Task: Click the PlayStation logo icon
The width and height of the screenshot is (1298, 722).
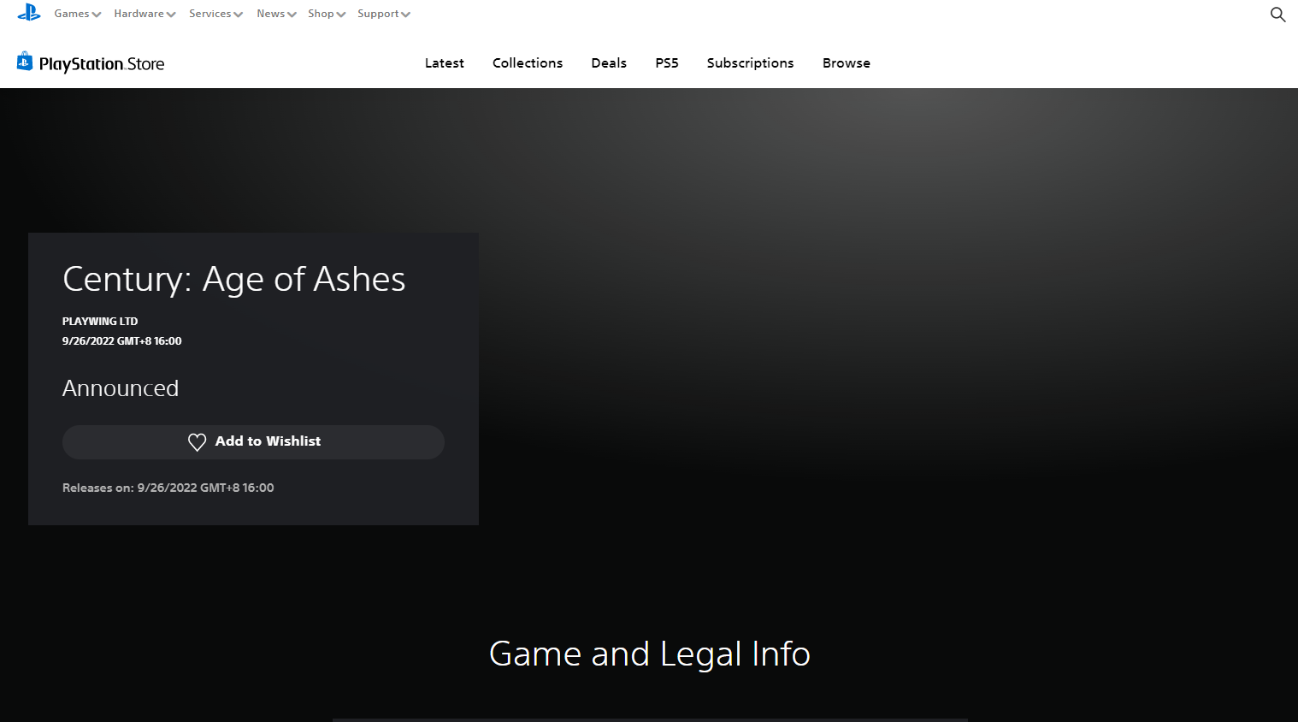Action: (x=29, y=13)
